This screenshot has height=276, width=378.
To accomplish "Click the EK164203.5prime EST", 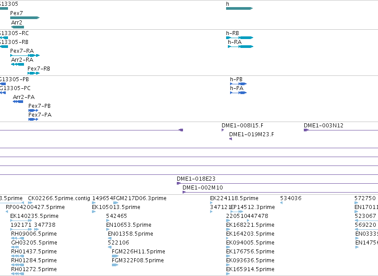I will pyautogui.click(x=228, y=238).
